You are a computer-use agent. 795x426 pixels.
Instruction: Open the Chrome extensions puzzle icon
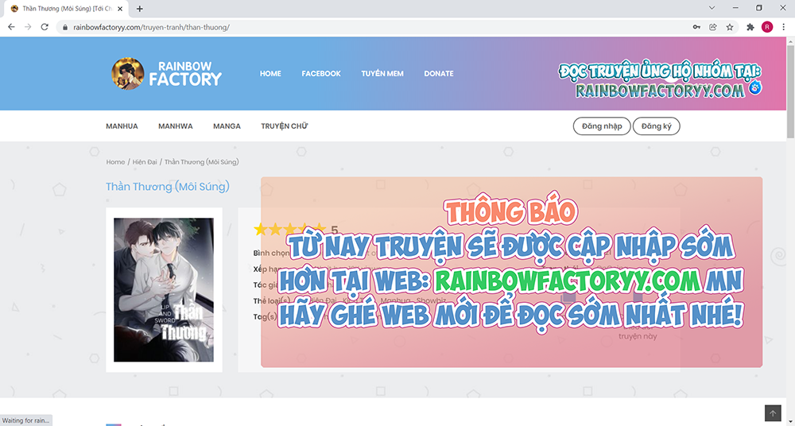750,26
